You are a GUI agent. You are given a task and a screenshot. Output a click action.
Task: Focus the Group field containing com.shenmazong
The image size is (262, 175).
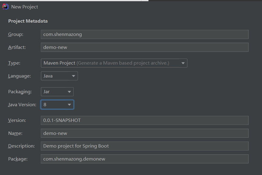coord(145,34)
